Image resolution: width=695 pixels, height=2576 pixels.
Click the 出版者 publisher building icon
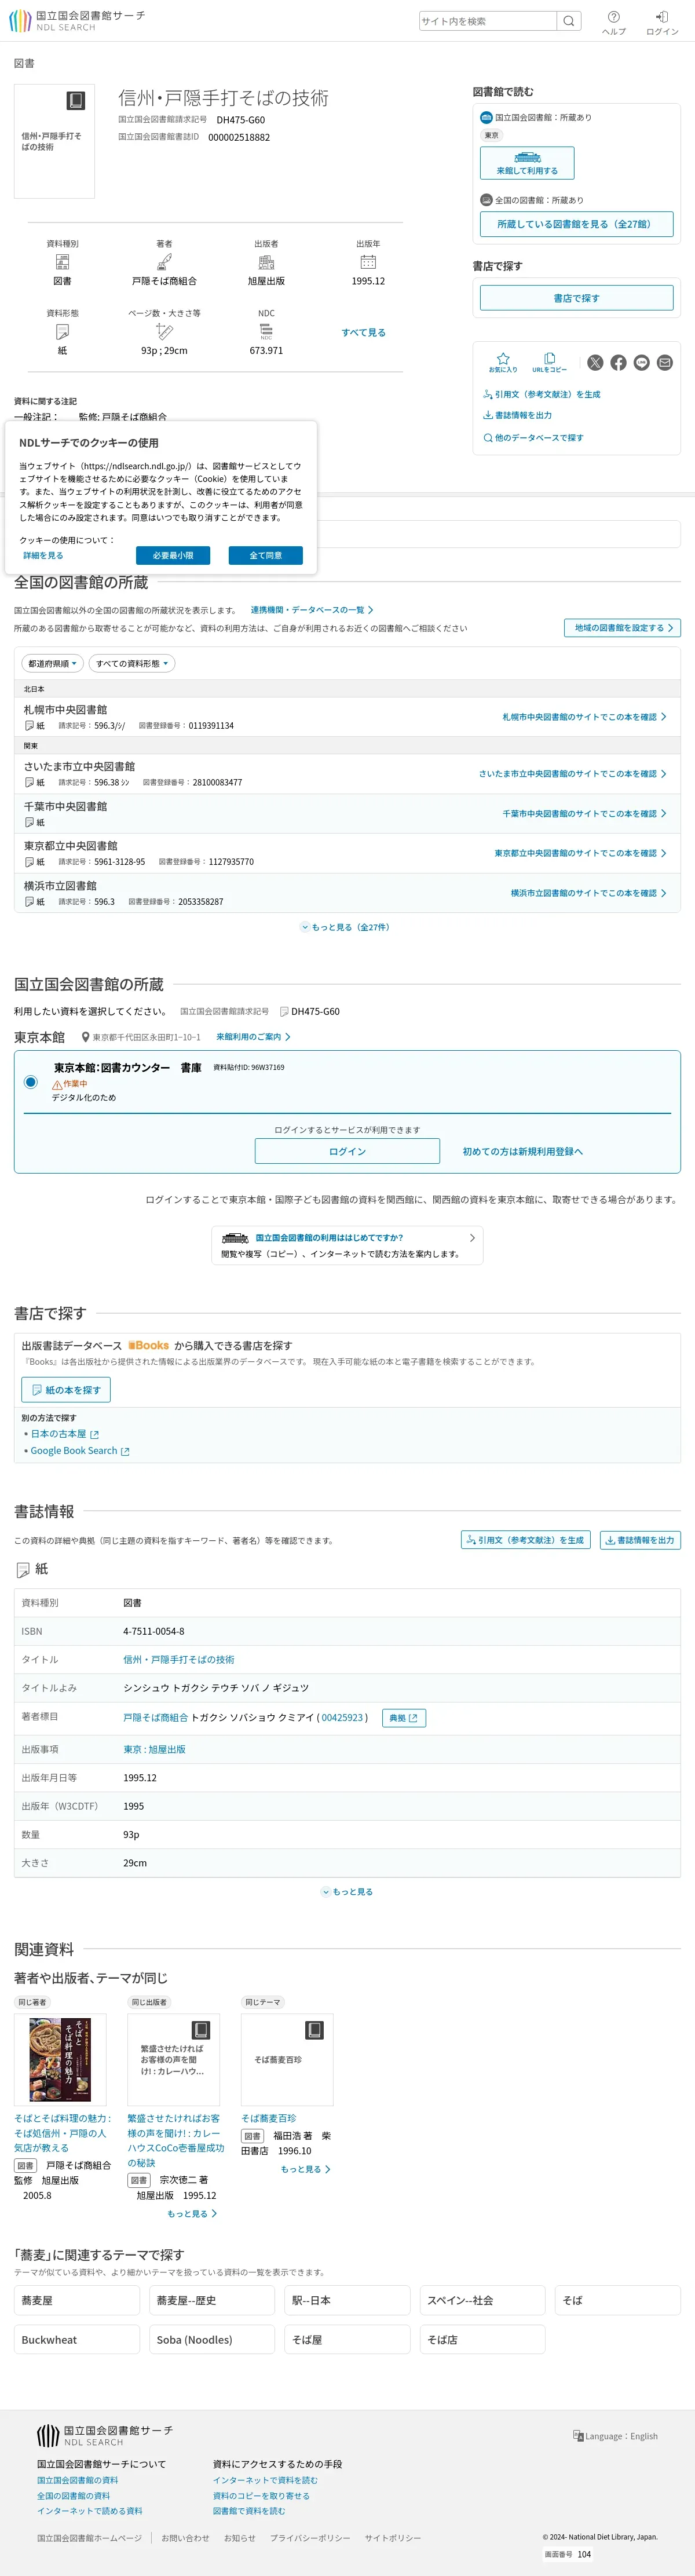[266, 262]
